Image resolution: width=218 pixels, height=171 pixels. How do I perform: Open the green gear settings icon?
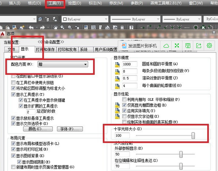(209, 45)
